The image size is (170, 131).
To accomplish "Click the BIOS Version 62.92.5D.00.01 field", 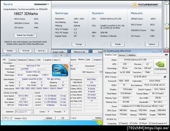I will pyautogui.click(x=140, y=77).
